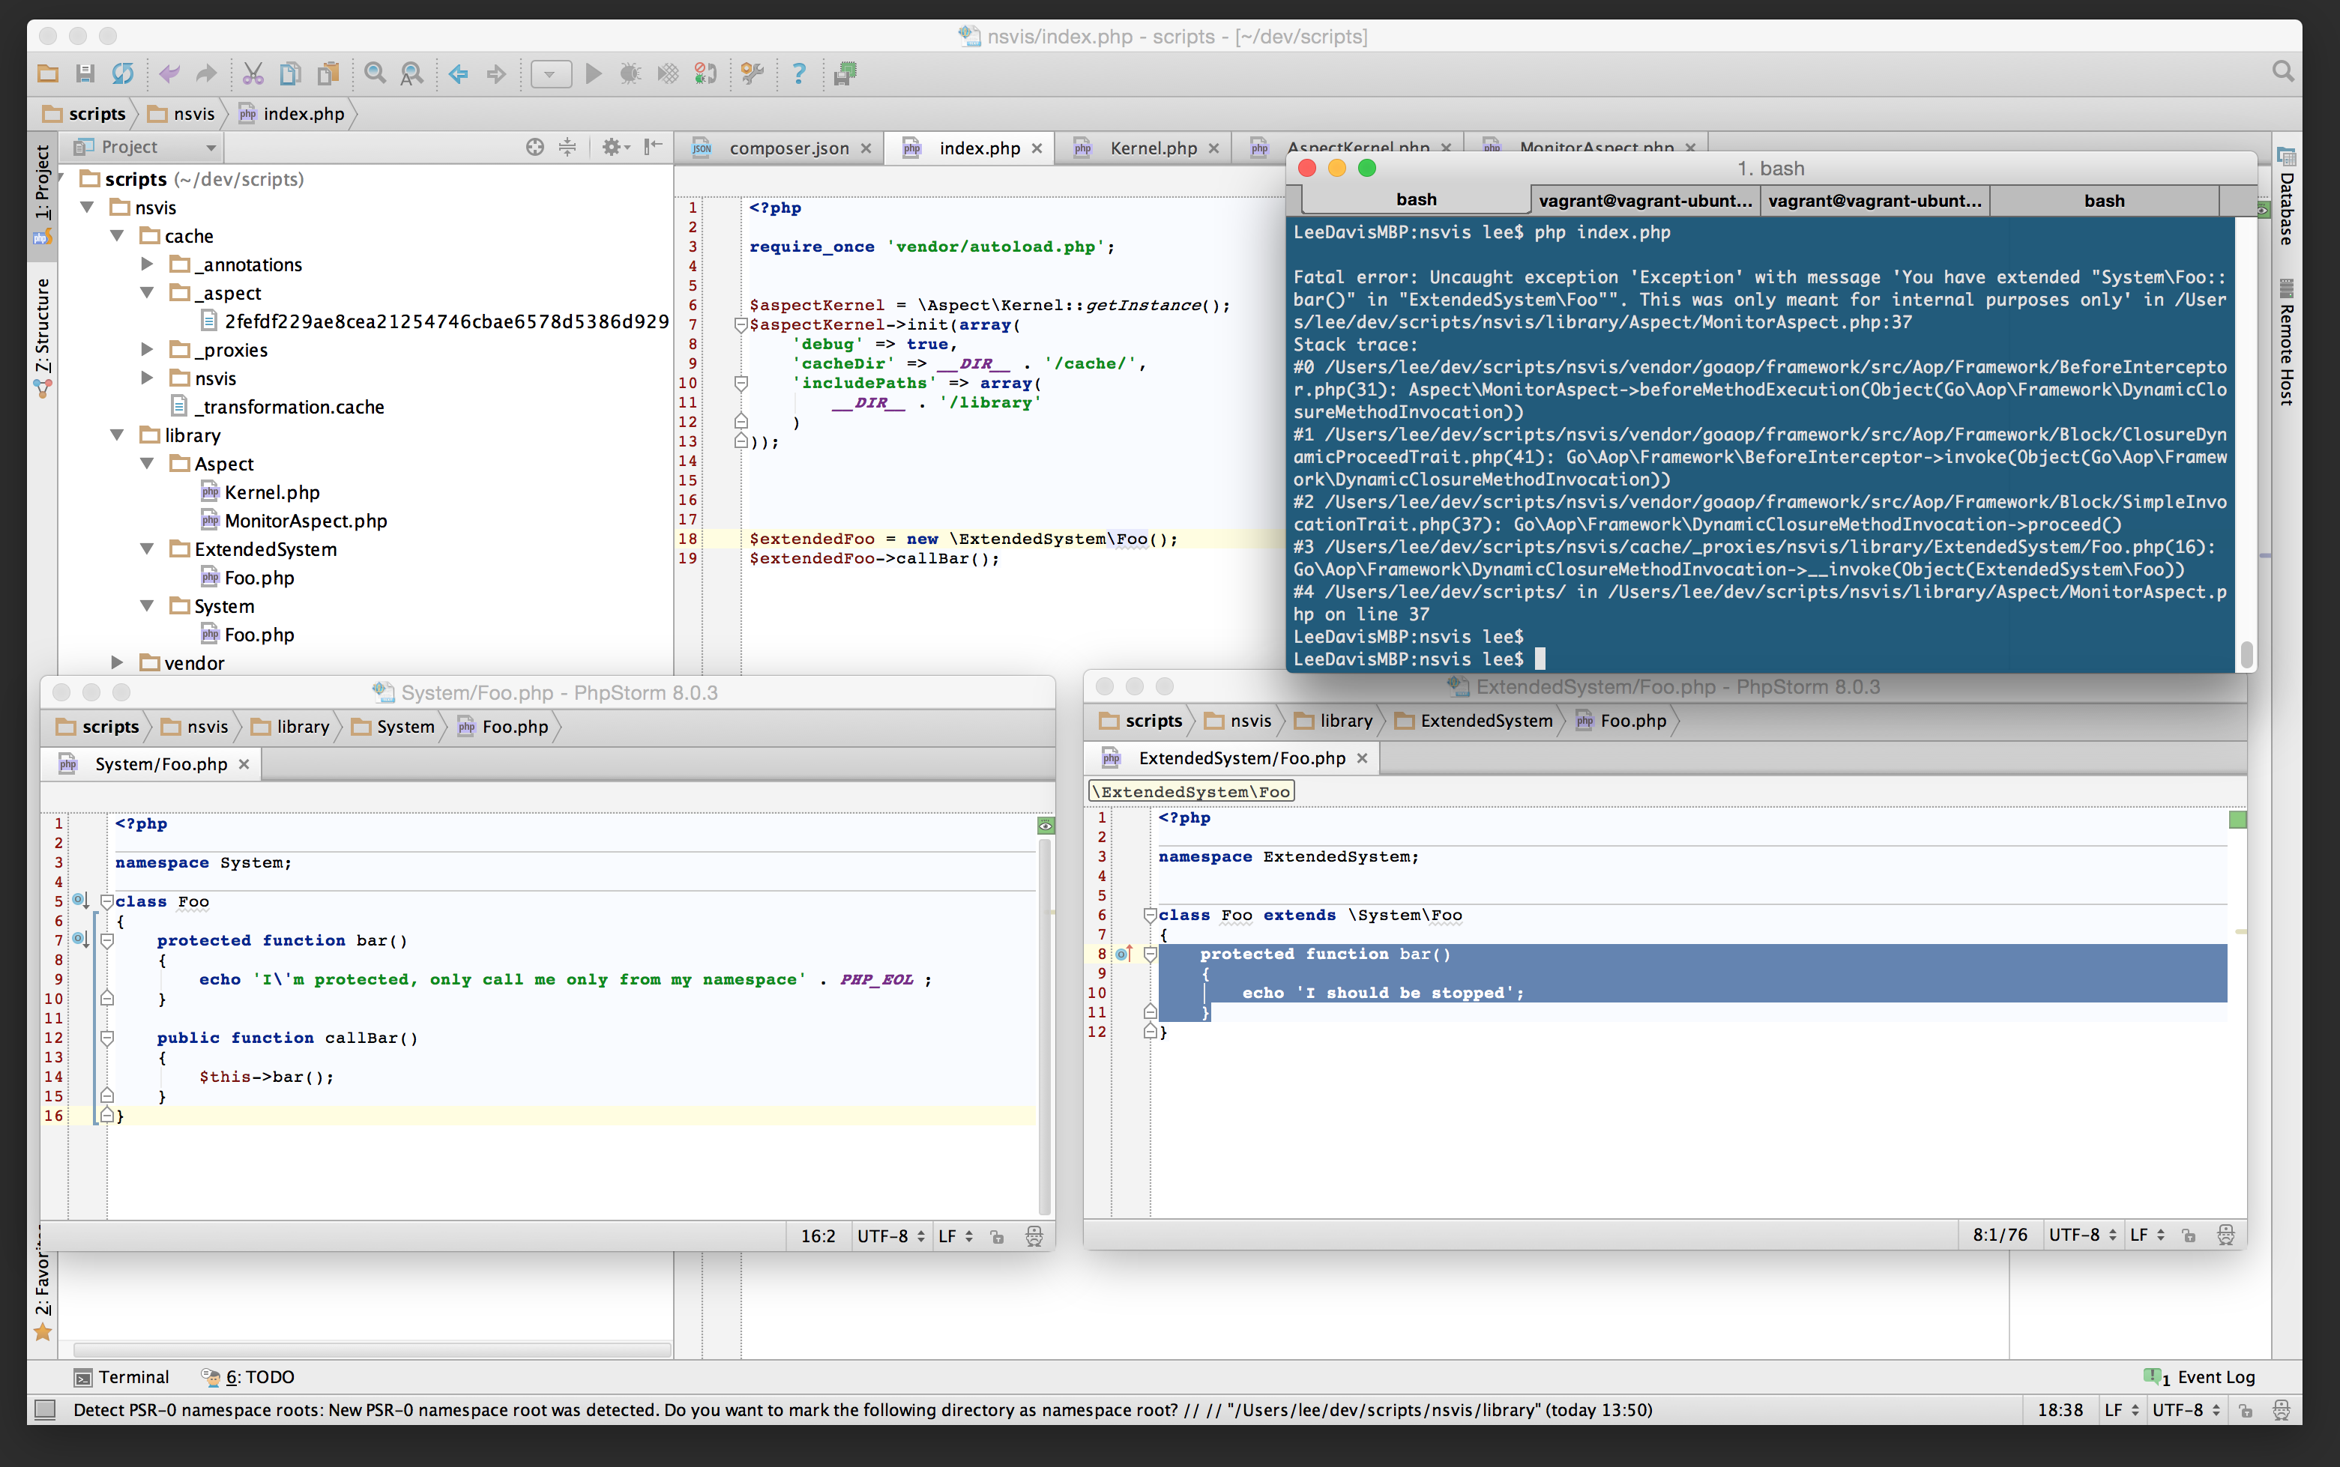
Task: Open Project panel gear settings
Action: pos(615,147)
